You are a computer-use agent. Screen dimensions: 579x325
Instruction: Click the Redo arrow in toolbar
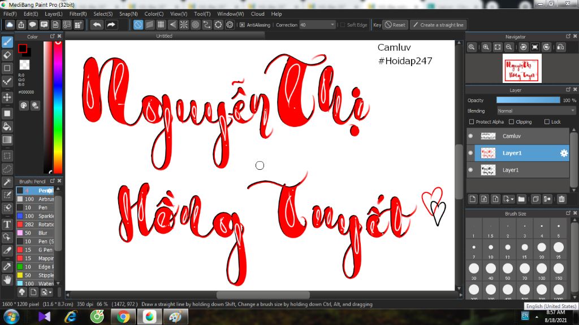pos(111,25)
